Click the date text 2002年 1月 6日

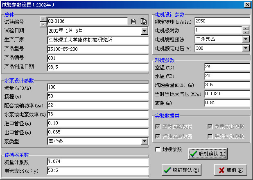point(66,31)
